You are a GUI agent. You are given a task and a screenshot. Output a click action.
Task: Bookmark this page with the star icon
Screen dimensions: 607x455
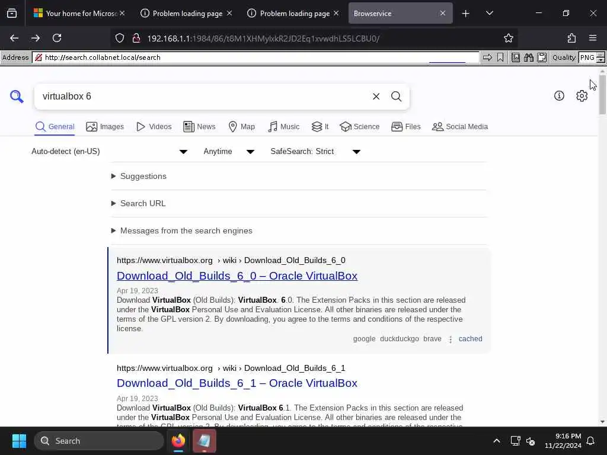[x=508, y=38]
